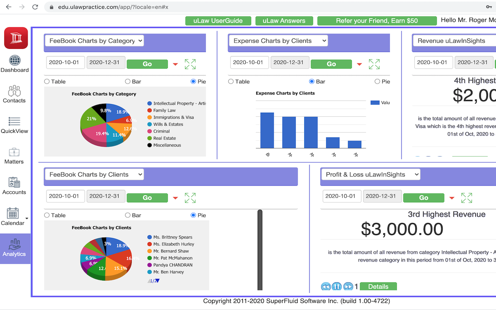Click Go in FeeBook by Category panel
Screen dimensions: 496x310
point(147,64)
